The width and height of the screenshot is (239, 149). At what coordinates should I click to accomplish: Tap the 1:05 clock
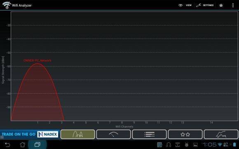(210, 144)
